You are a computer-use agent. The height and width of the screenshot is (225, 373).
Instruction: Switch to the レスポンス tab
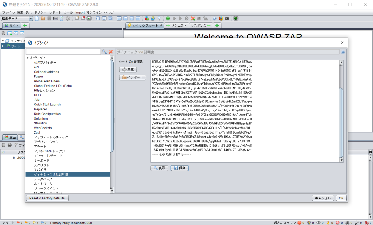click(201, 26)
